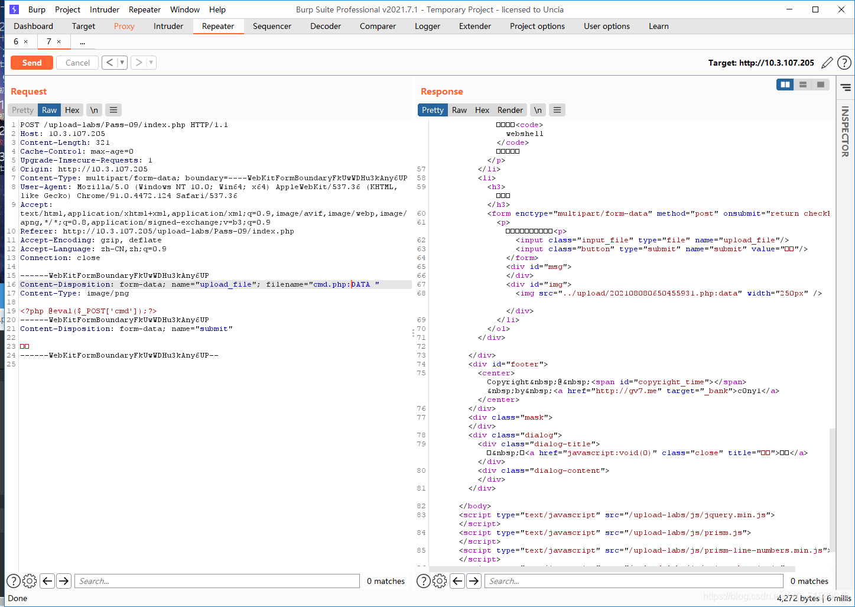
Task: Open the Learn tab
Action: pyautogui.click(x=659, y=26)
